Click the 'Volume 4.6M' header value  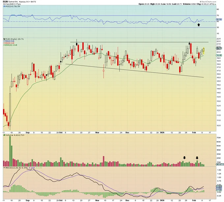point(189,4)
